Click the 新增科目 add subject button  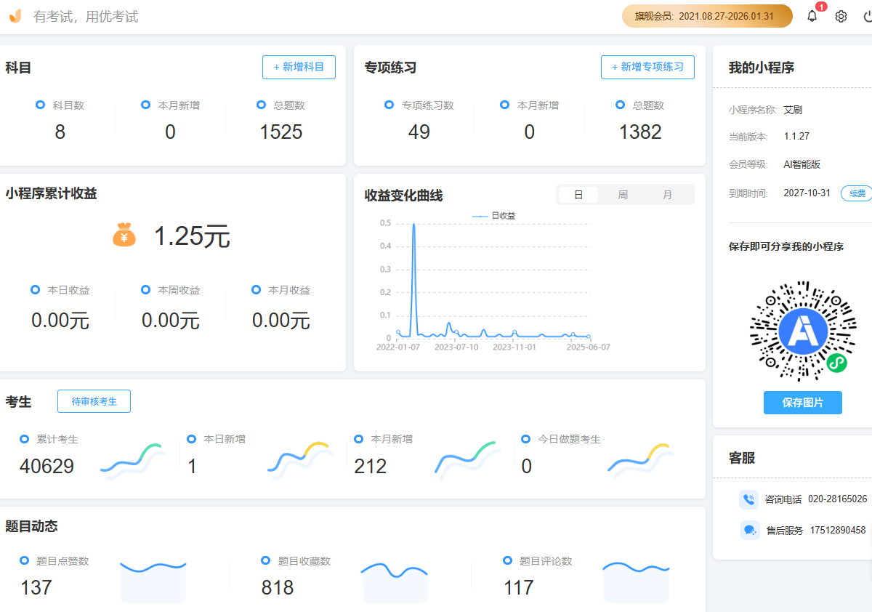[299, 67]
